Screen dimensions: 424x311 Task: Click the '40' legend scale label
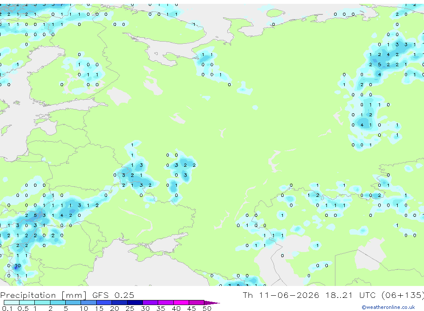coord(176,308)
